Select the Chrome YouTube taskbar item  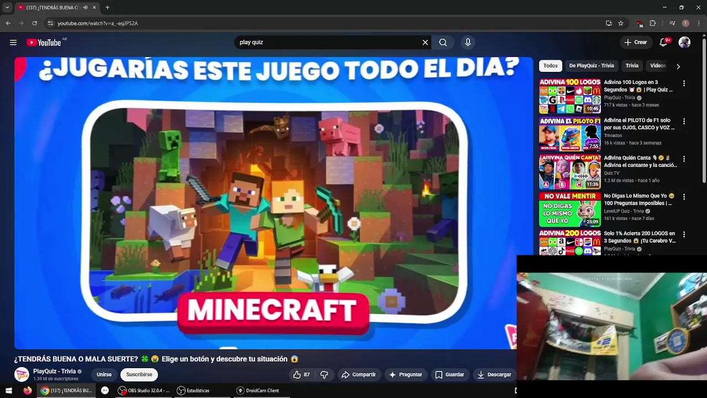point(66,391)
